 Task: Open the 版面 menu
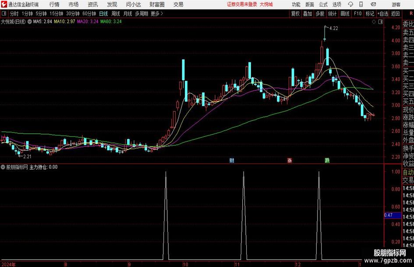(310, 4)
